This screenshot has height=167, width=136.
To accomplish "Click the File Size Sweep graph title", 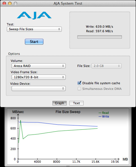I will [x=68, y=112].
